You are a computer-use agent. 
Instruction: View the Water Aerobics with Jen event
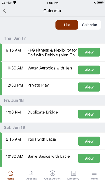89,70
